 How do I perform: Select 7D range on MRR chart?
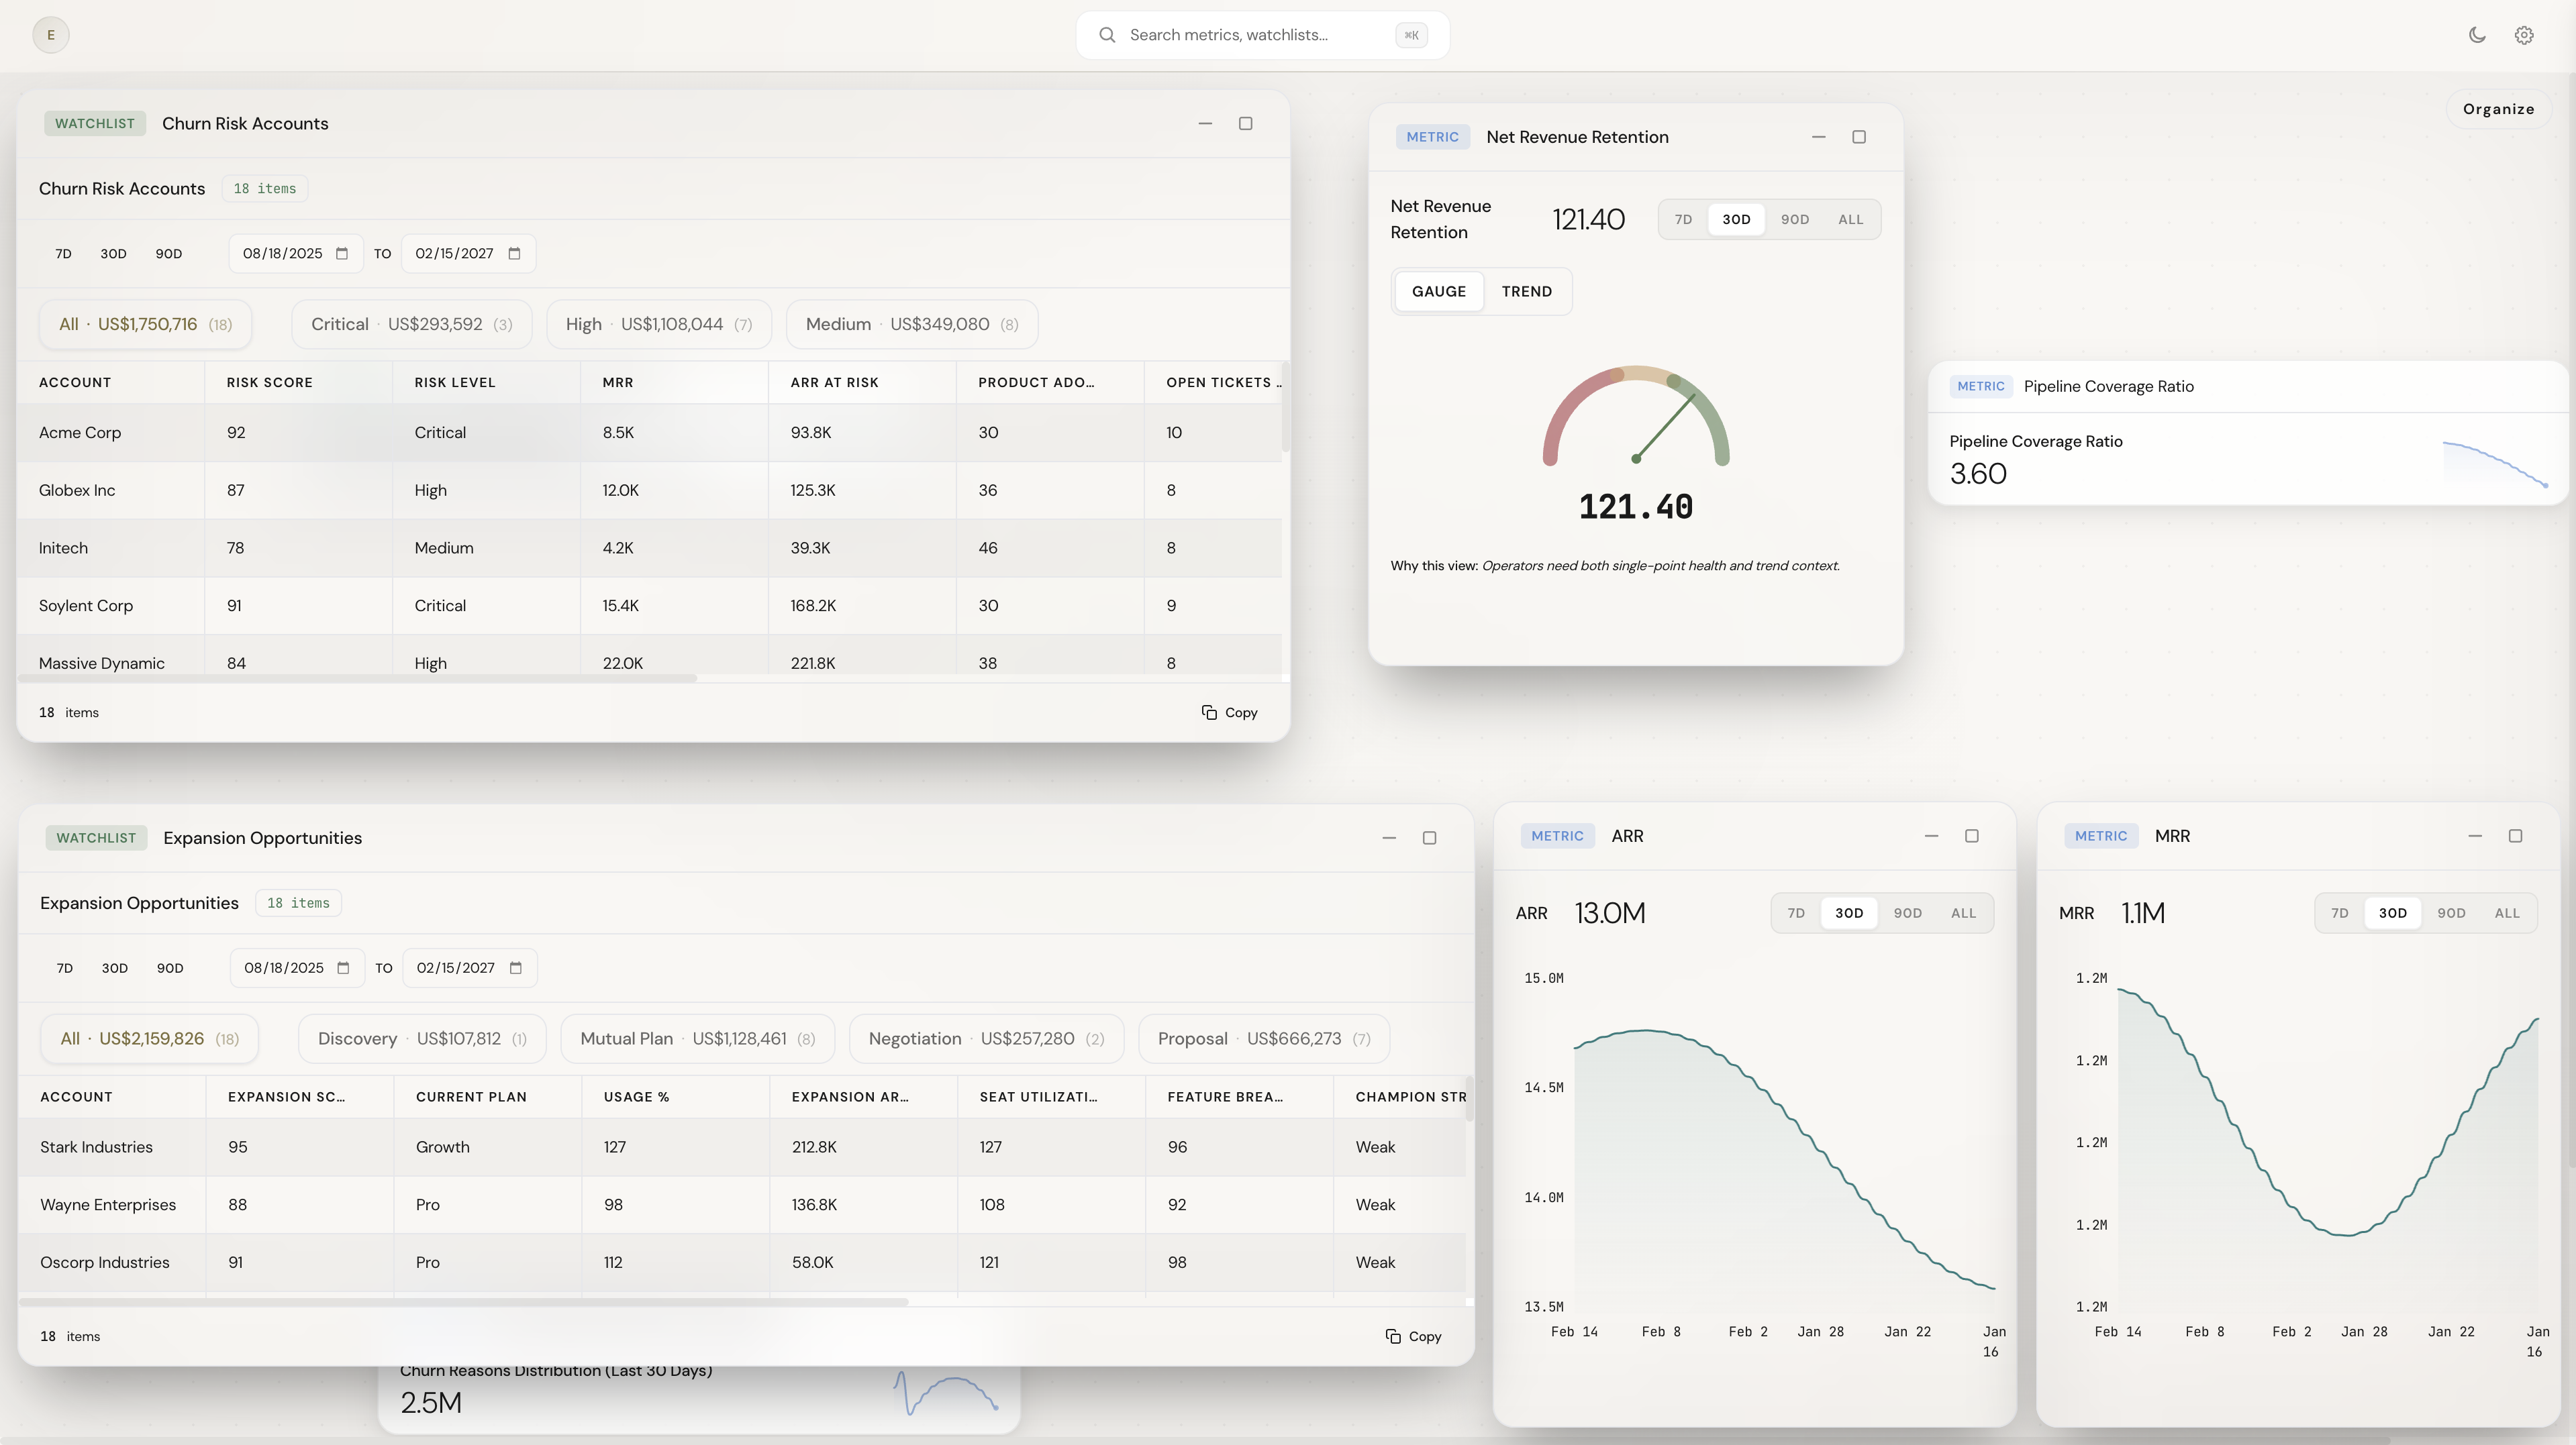(x=2339, y=912)
